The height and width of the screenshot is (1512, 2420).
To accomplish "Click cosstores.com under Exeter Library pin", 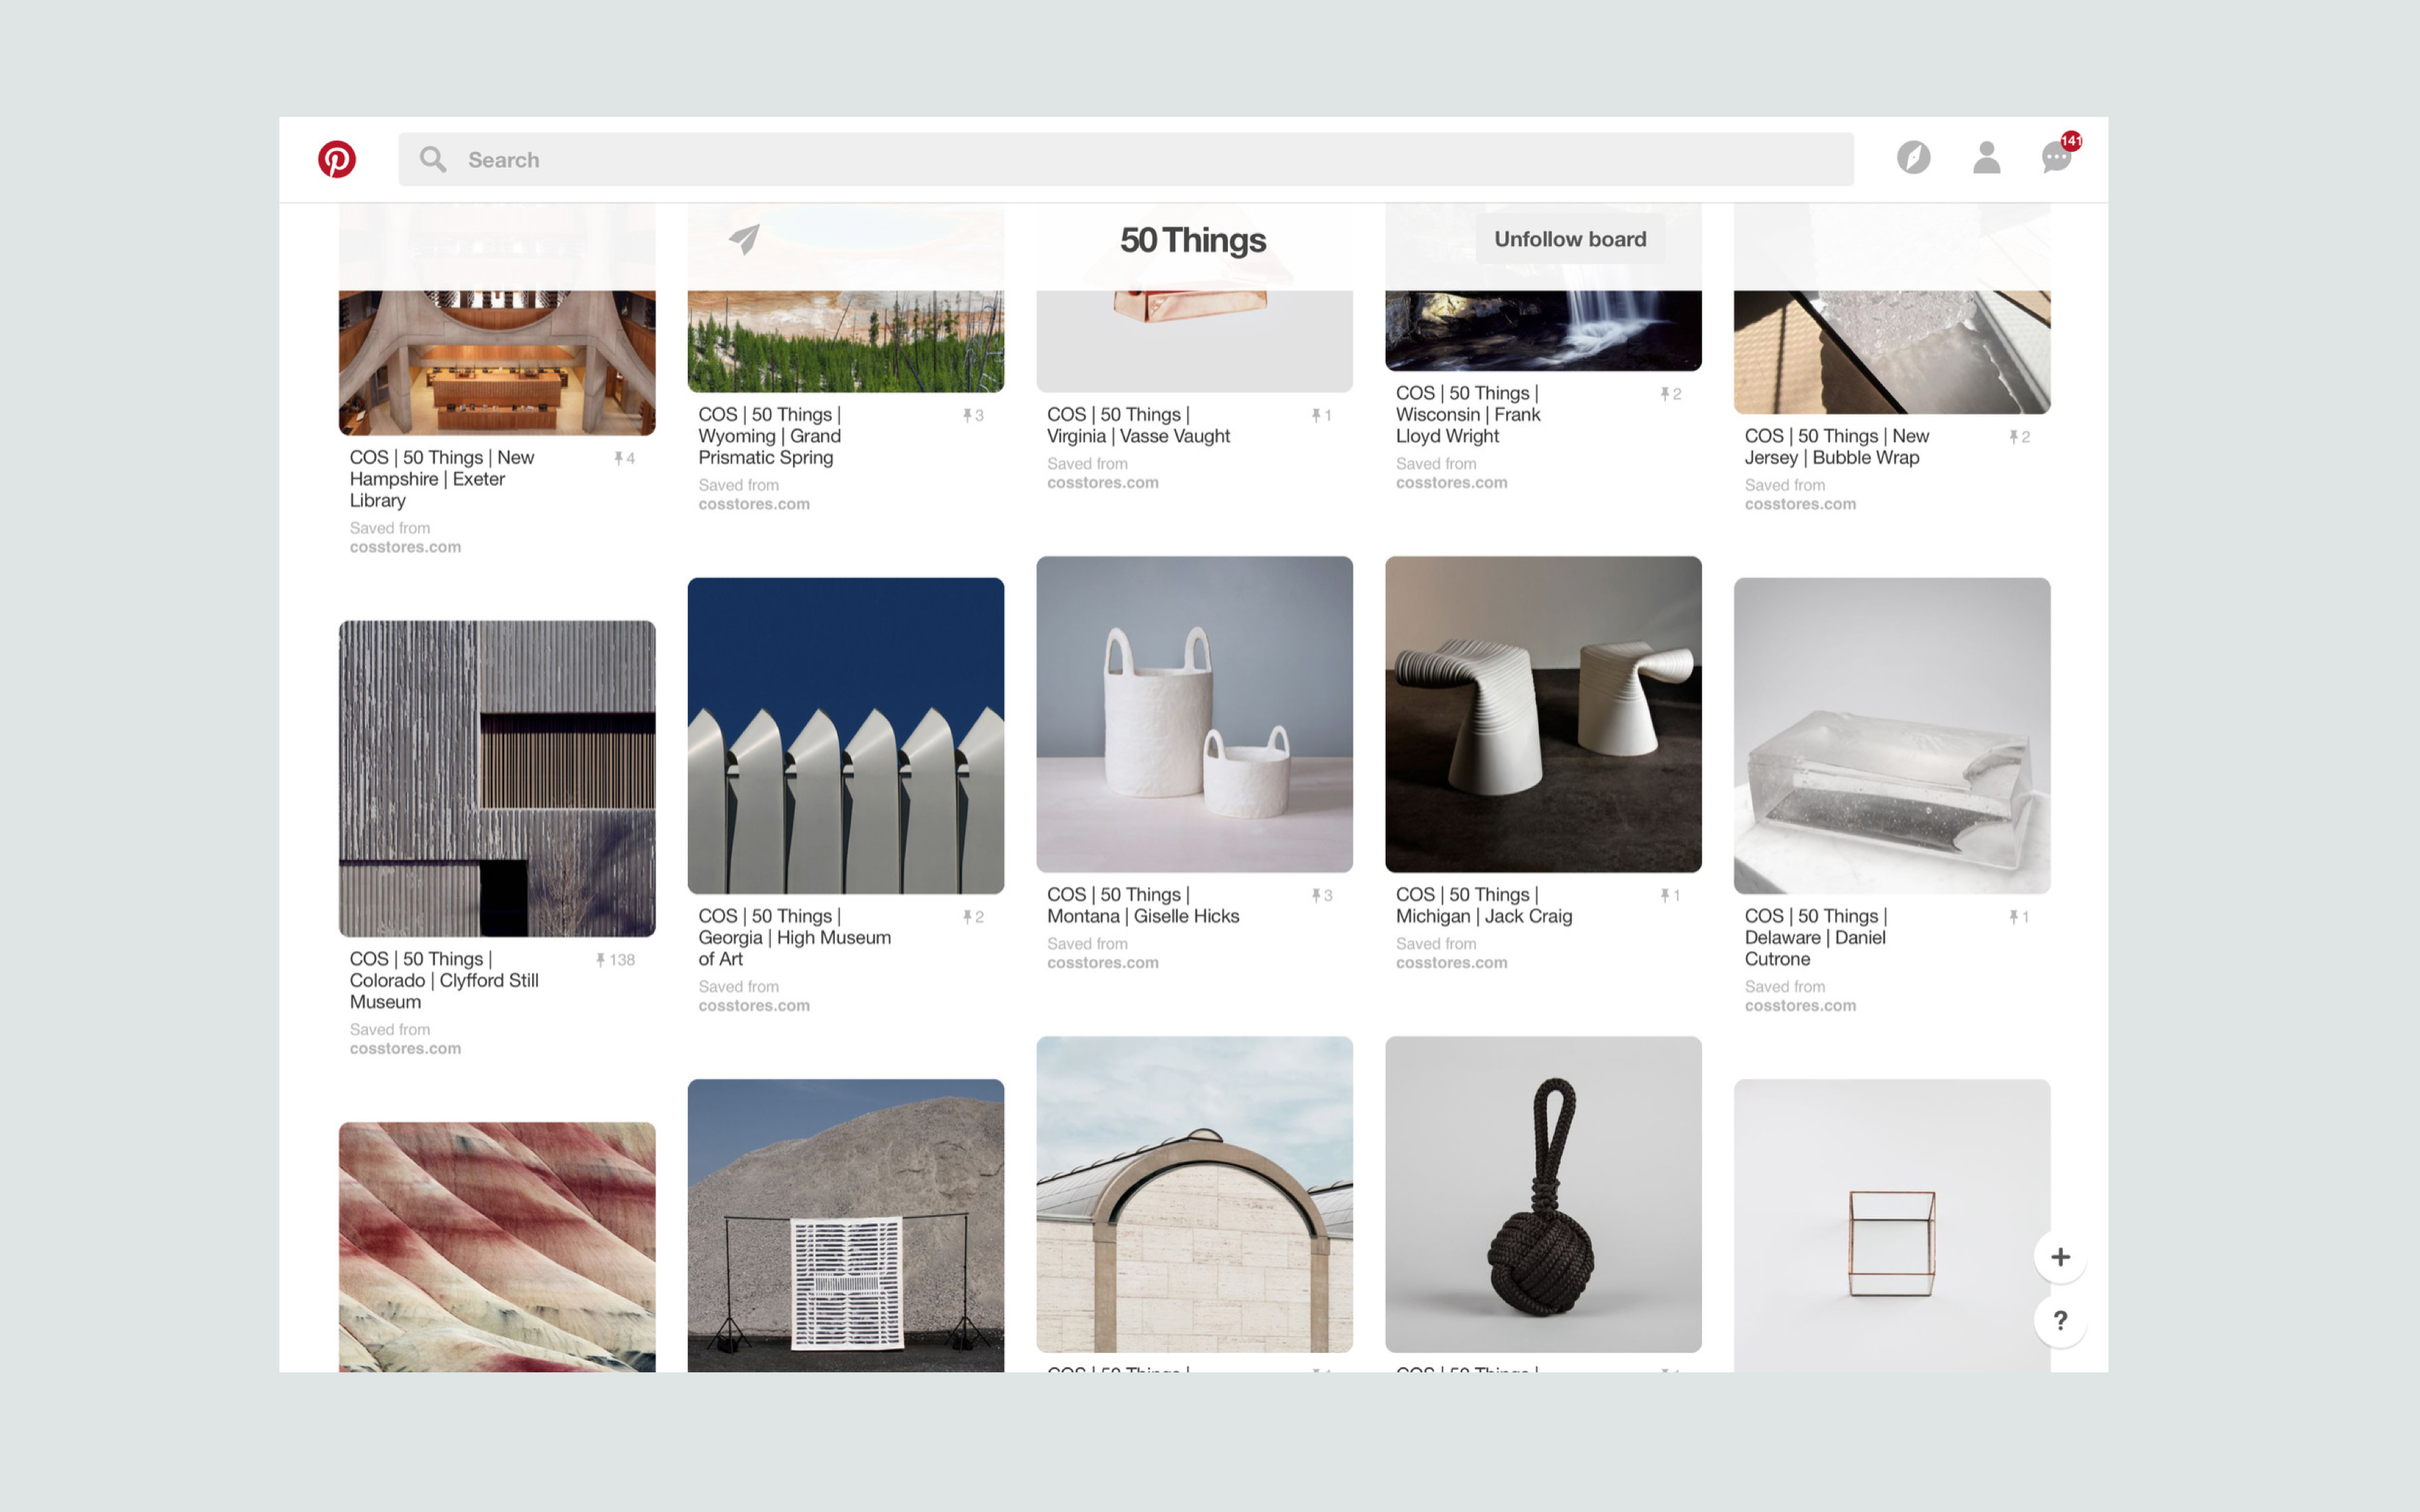I will [405, 547].
